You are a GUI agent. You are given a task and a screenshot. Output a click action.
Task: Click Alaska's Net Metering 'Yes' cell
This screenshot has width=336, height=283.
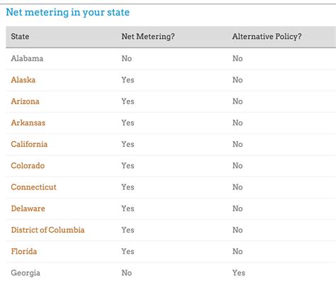point(128,80)
